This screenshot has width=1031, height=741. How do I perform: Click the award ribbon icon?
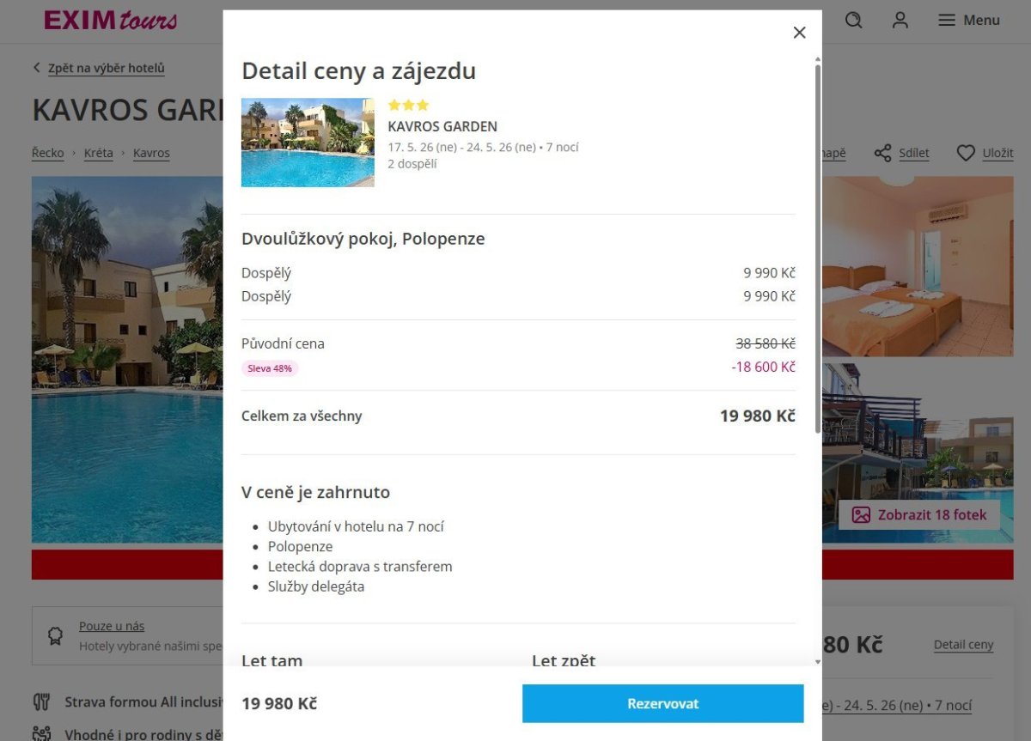[55, 635]
